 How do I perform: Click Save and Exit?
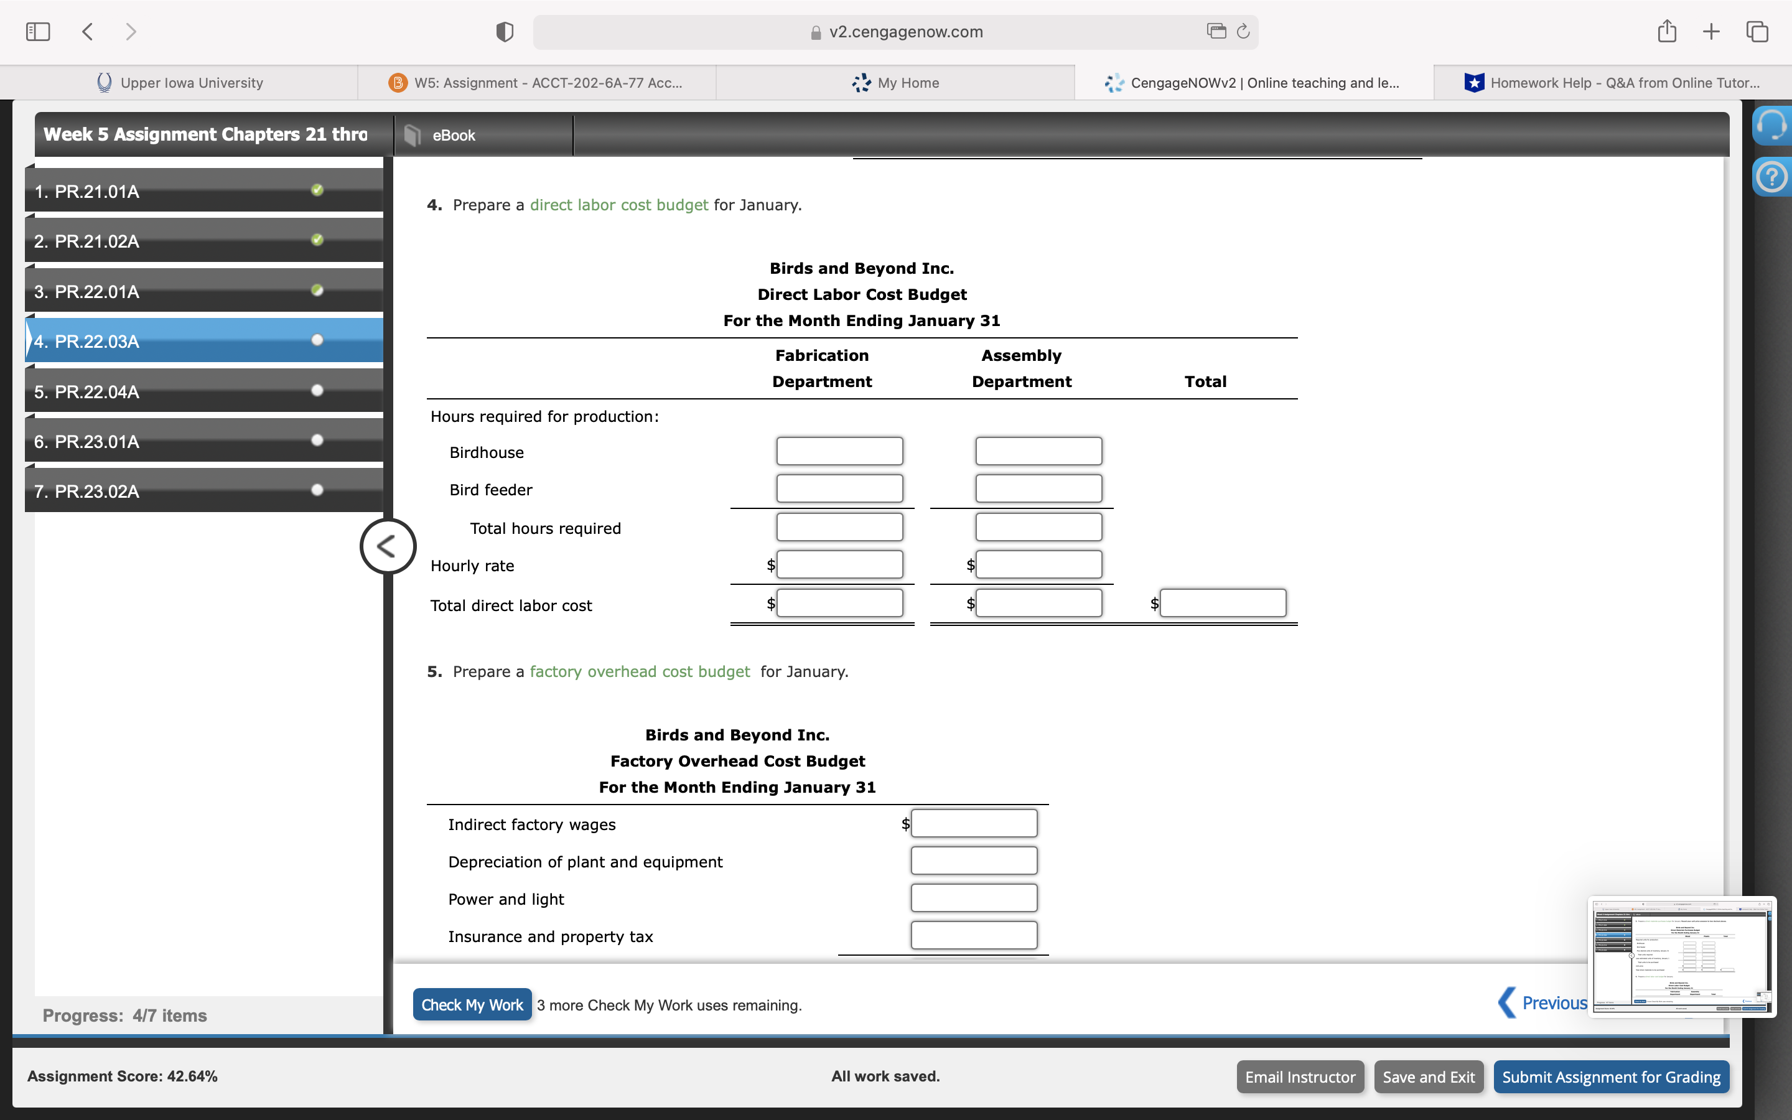1429,1076
